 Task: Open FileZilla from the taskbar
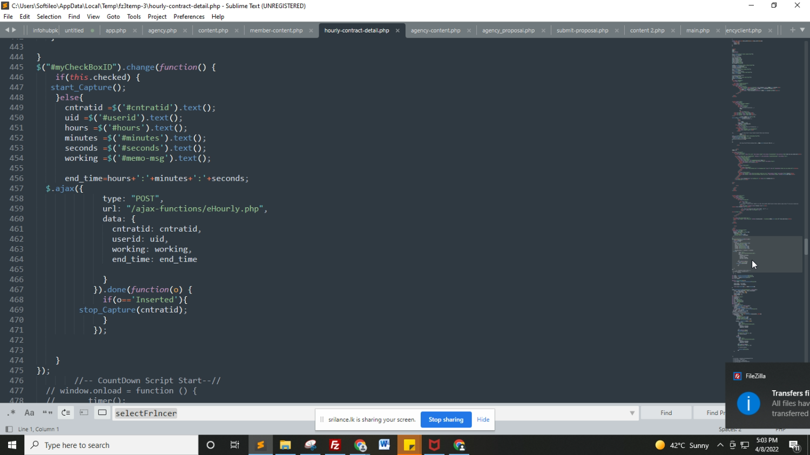335,445
